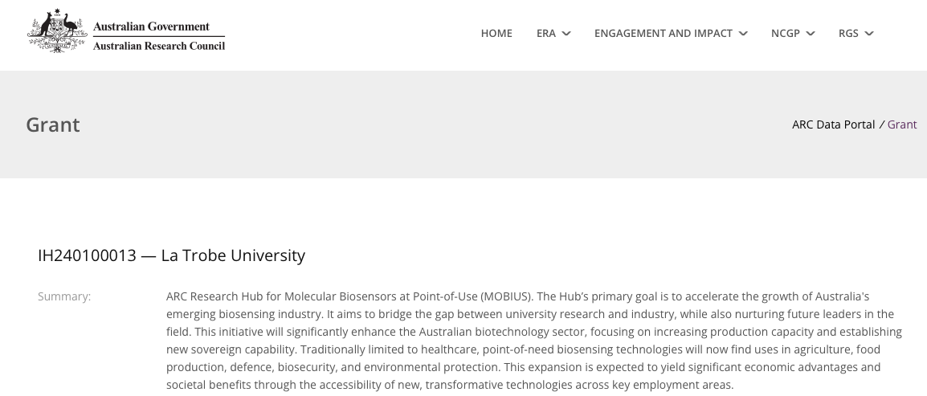Viewport: 927px width, 396px height.
Task: Click the purple Grant breadcrumb link
Action: [902, 125]
